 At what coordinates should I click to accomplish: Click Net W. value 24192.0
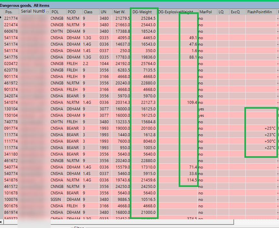[x=123, y=64]
